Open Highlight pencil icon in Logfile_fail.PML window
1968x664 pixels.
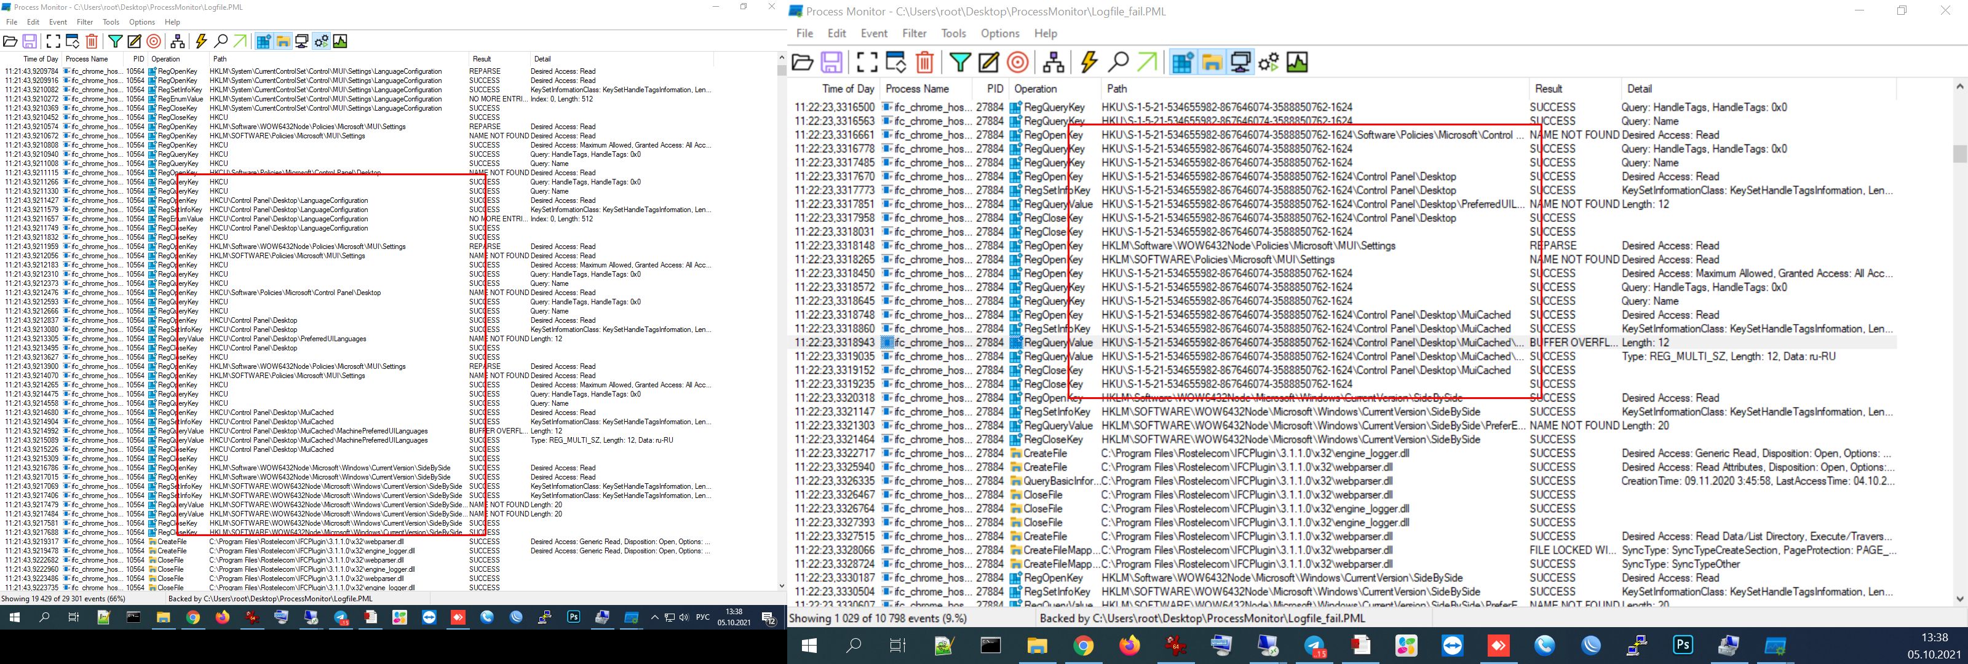[x=988, y=62]
